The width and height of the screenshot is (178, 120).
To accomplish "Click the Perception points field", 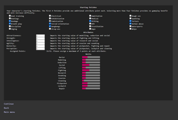I will click(40, 49).
